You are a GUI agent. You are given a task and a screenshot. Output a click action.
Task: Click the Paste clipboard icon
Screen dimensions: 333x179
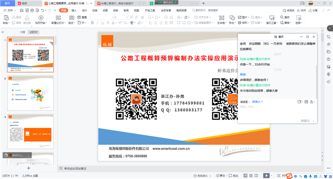6,18
